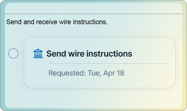Click "Apr 18" in the requested date line
The height and width of the screenshot is (111, 187).
coord(114,73)
